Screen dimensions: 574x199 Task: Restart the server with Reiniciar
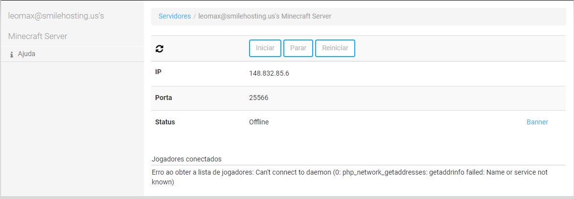point(335,48)
